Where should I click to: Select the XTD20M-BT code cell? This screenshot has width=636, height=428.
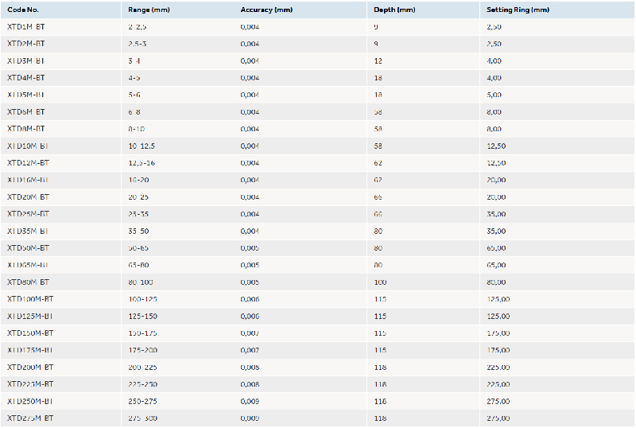pyautogui.click(x=28, y=196)
